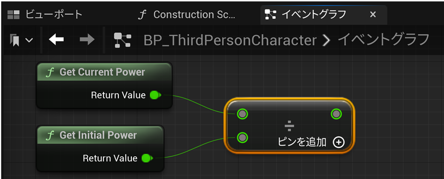Click the top input pin of divide node
This screenshot has width=444, height=179.
242,114
